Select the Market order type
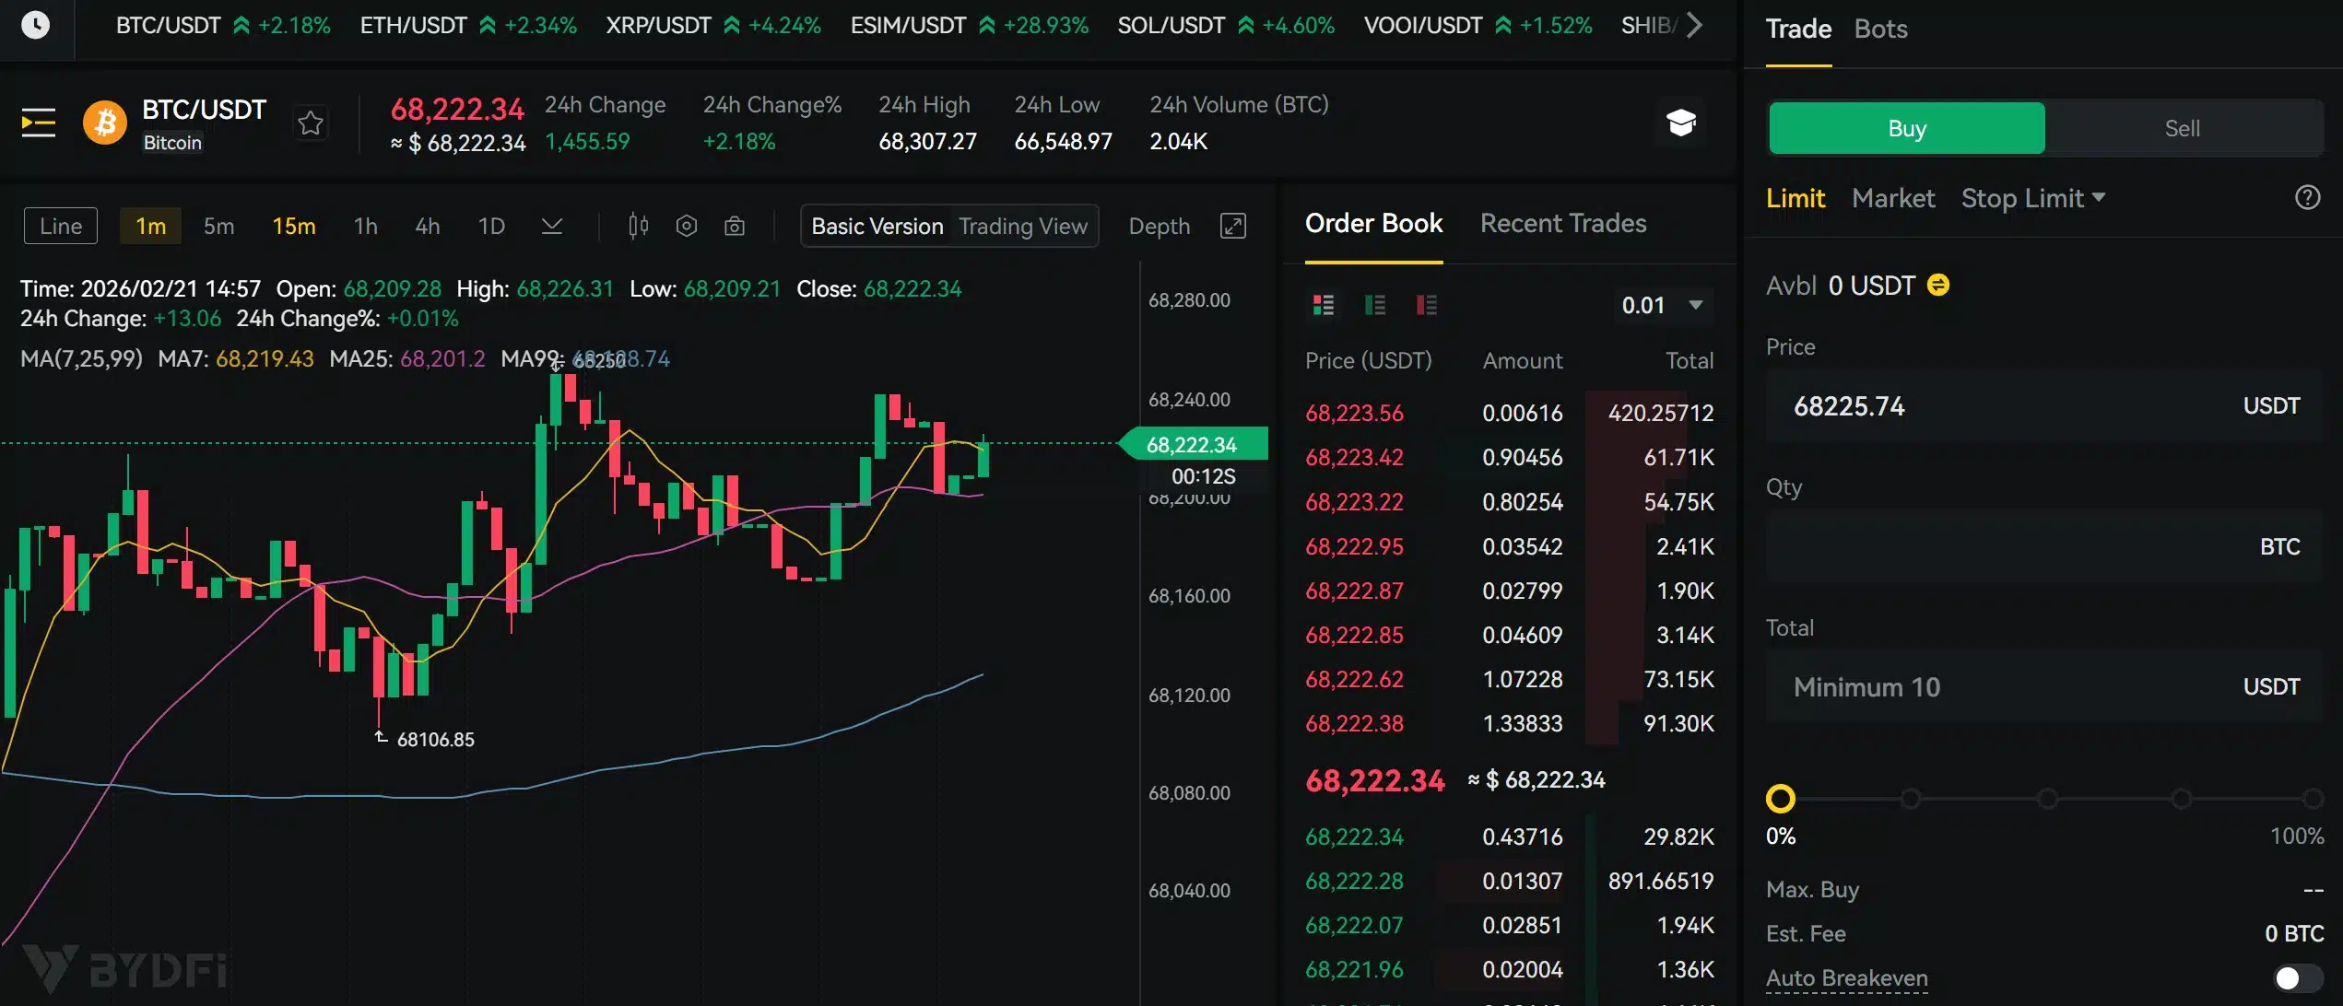 click(x=1892, y=198)
